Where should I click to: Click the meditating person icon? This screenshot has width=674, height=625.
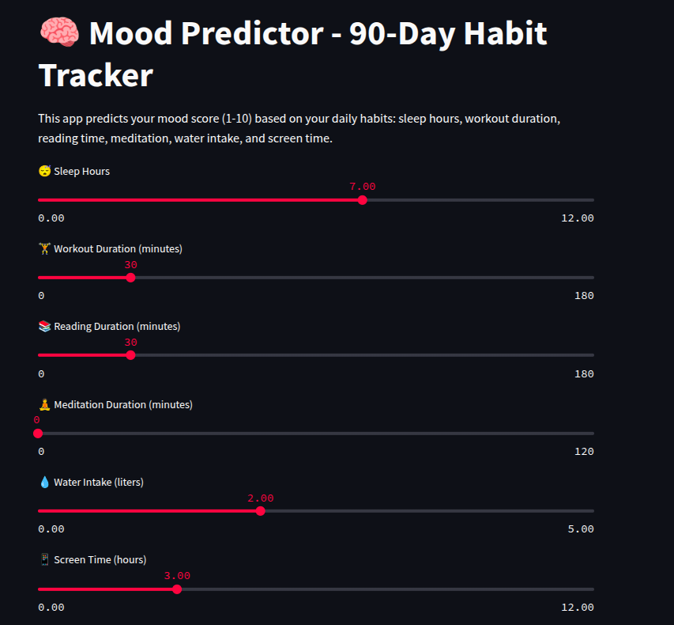[44, 404]
